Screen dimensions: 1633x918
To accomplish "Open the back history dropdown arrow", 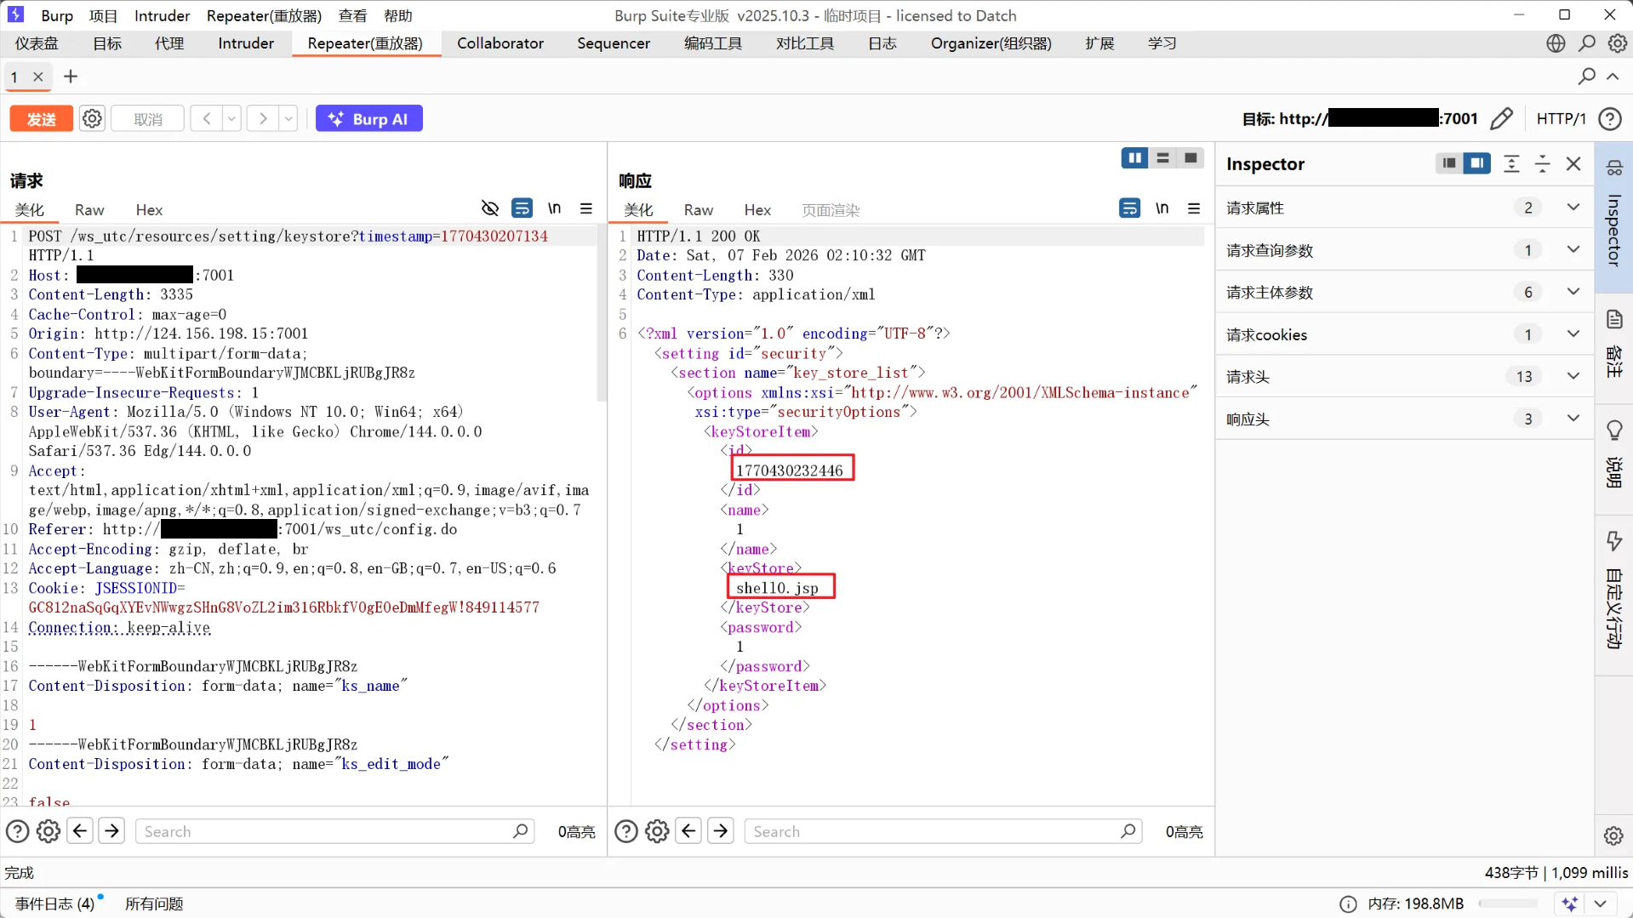I will tap(231, 118).
